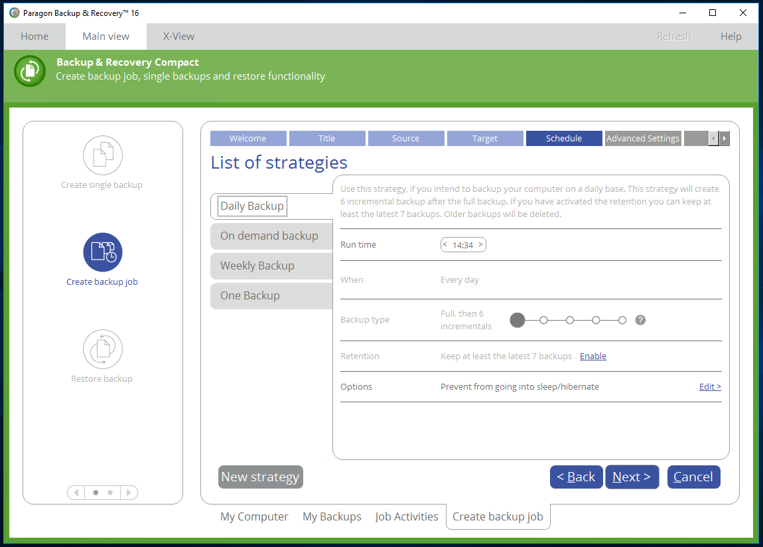The width and height of the screenshot is (763, 547).
Task: Select the last dot on the backup type slider
Action: (x=622, y=319)
